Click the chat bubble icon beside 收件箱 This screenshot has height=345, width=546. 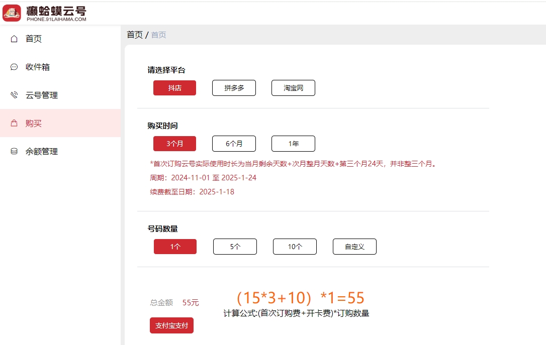14,67
